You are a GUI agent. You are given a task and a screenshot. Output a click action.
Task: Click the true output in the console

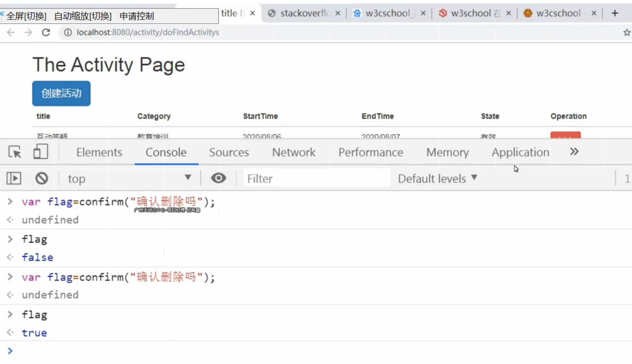tap(34, 333)
